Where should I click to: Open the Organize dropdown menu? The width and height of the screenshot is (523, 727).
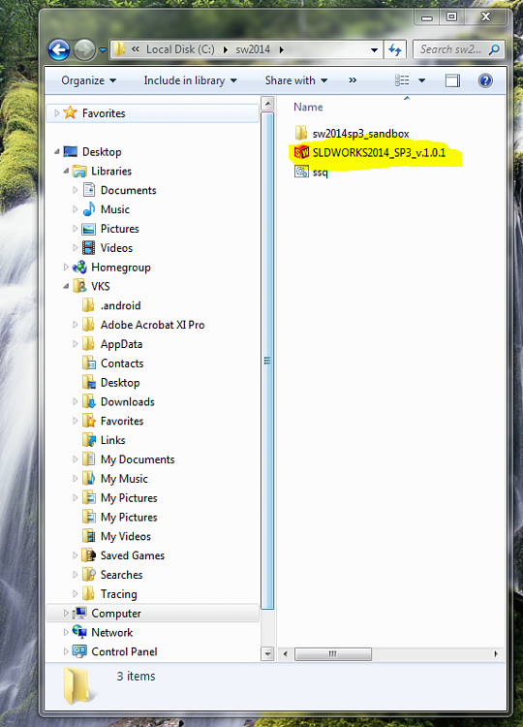(88, 80)
